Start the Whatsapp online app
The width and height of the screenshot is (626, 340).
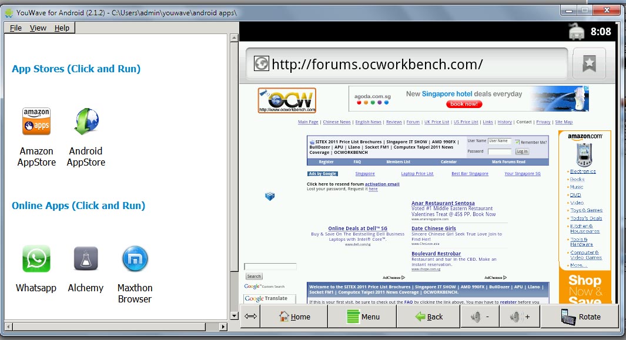36,259
